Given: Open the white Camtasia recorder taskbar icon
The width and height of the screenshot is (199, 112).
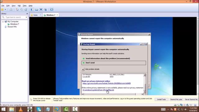Looking at the screenshot, I should coord(75,109).
